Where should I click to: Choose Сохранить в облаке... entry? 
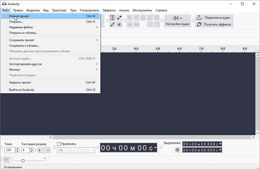pyautogui.click(x=50, y=46)
